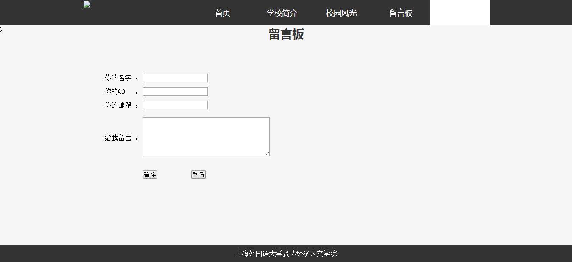The height and width of the screenshot is (262, 572).
Task: Click the 留言板 page heading
Action: click(286, 35)
